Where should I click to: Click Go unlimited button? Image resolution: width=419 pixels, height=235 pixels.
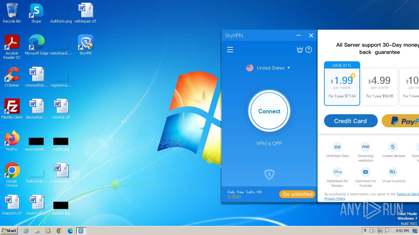click(x=297, y=194)
